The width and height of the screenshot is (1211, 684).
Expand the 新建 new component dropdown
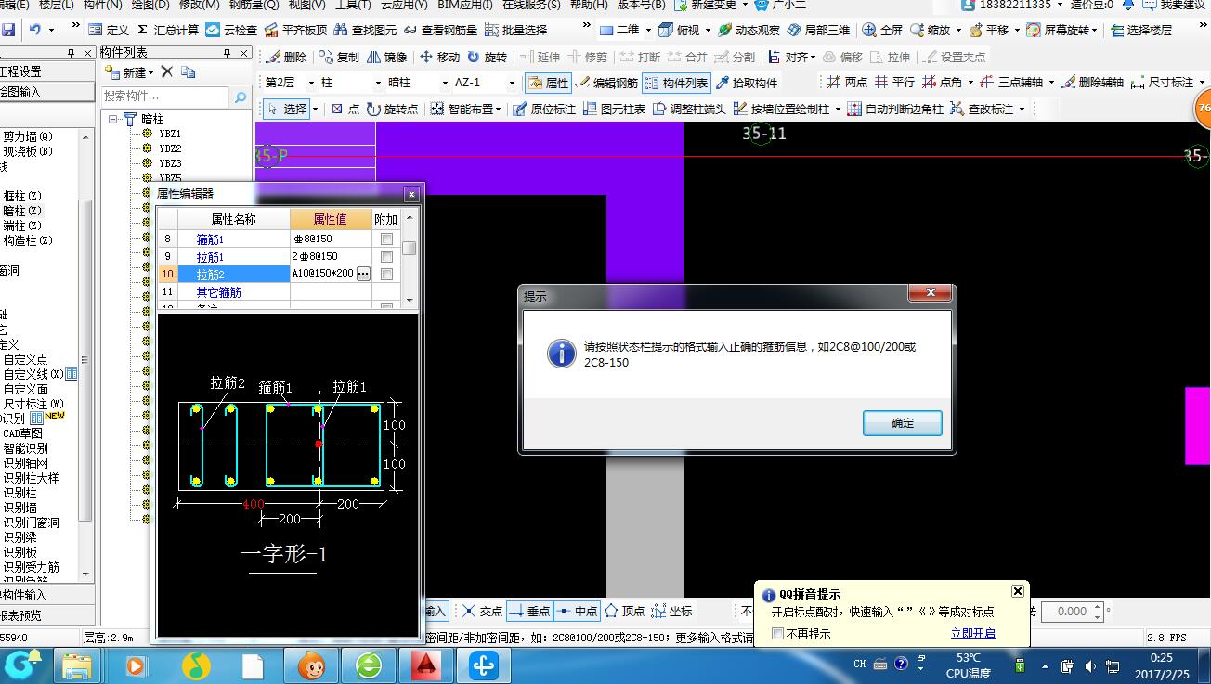click(x=151, y=72)
